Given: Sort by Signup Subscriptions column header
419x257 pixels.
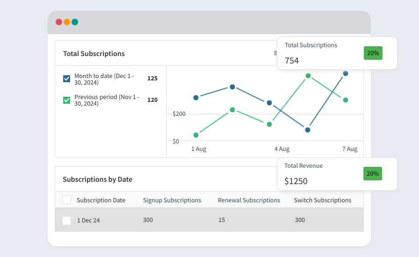Looking at the screenshot, I should pos(172,200).
